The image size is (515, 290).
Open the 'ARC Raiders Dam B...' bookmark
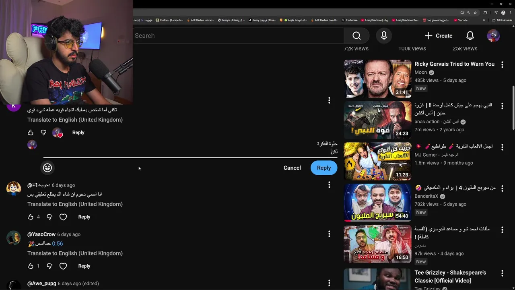pos(324,20)
